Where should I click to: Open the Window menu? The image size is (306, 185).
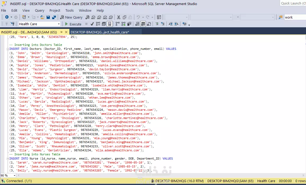tap(85, 10)
